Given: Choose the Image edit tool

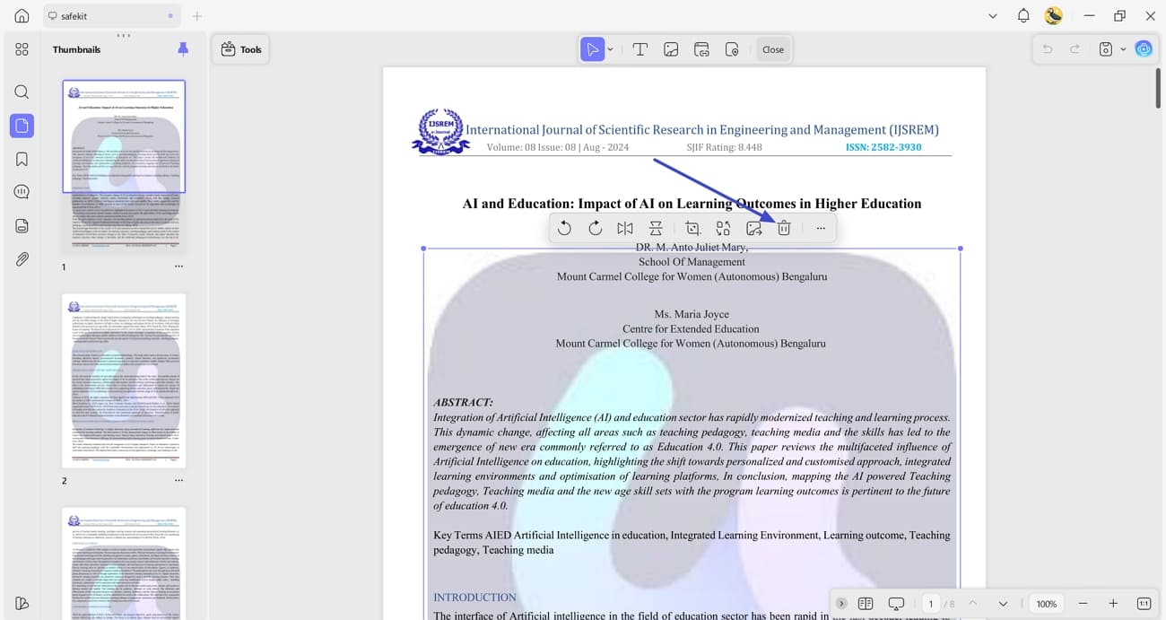Looking at the screenshot, I should (x=671, y=49).
